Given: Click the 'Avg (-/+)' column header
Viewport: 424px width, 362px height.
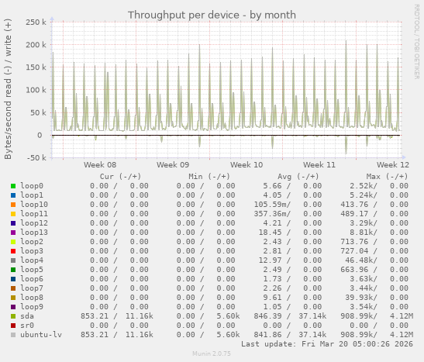Looking at the screenshot, I should point(298,177).
